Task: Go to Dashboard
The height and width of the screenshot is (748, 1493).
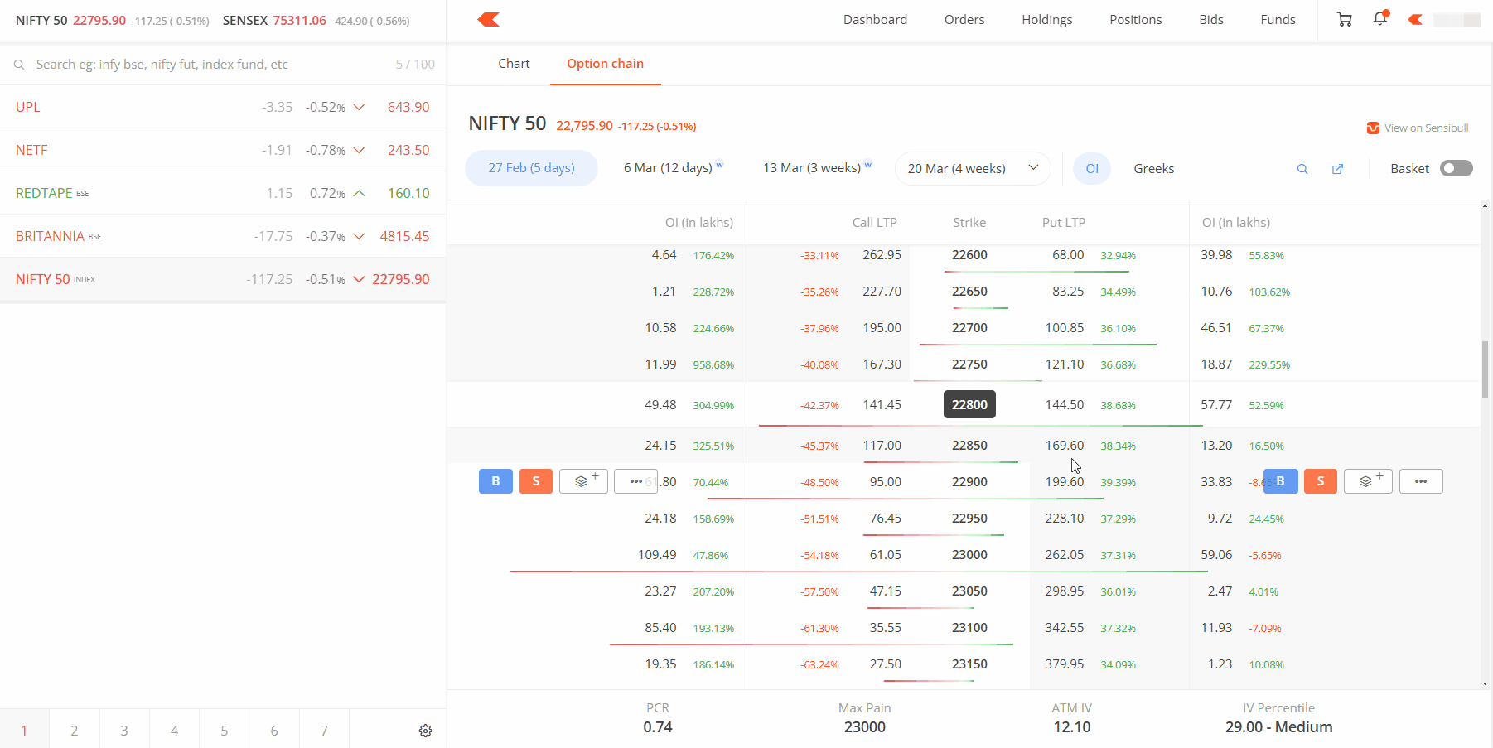Action: (x=875, y=20)
